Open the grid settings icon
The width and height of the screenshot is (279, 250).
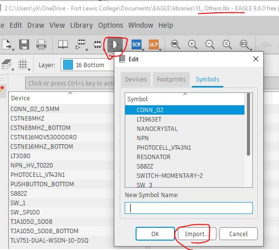point(23,64)
